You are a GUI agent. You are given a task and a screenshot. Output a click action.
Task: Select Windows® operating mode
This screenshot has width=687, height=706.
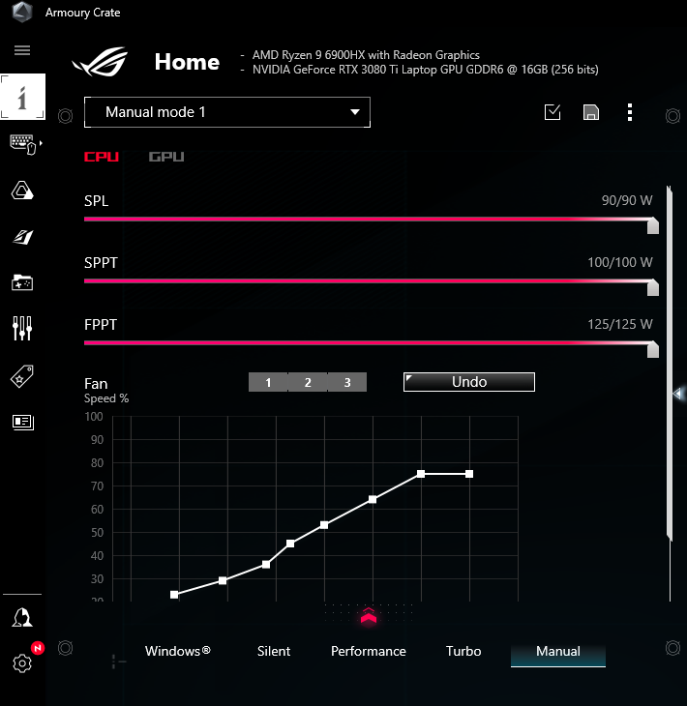click(178, 651)
